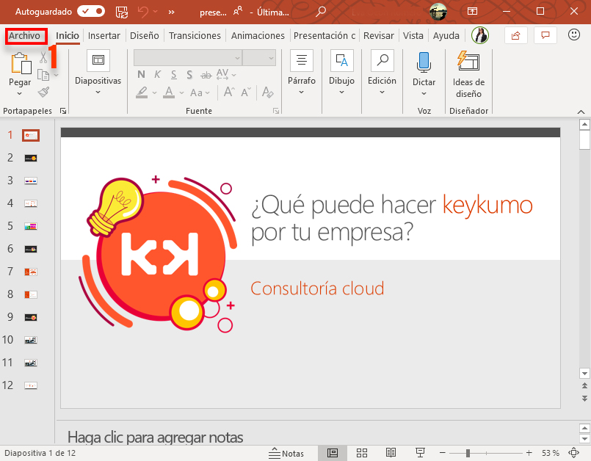Switch to the Revisar tab
Viewport: 591px width, 461px height.
pyautogui.click(x=378, y=36)
